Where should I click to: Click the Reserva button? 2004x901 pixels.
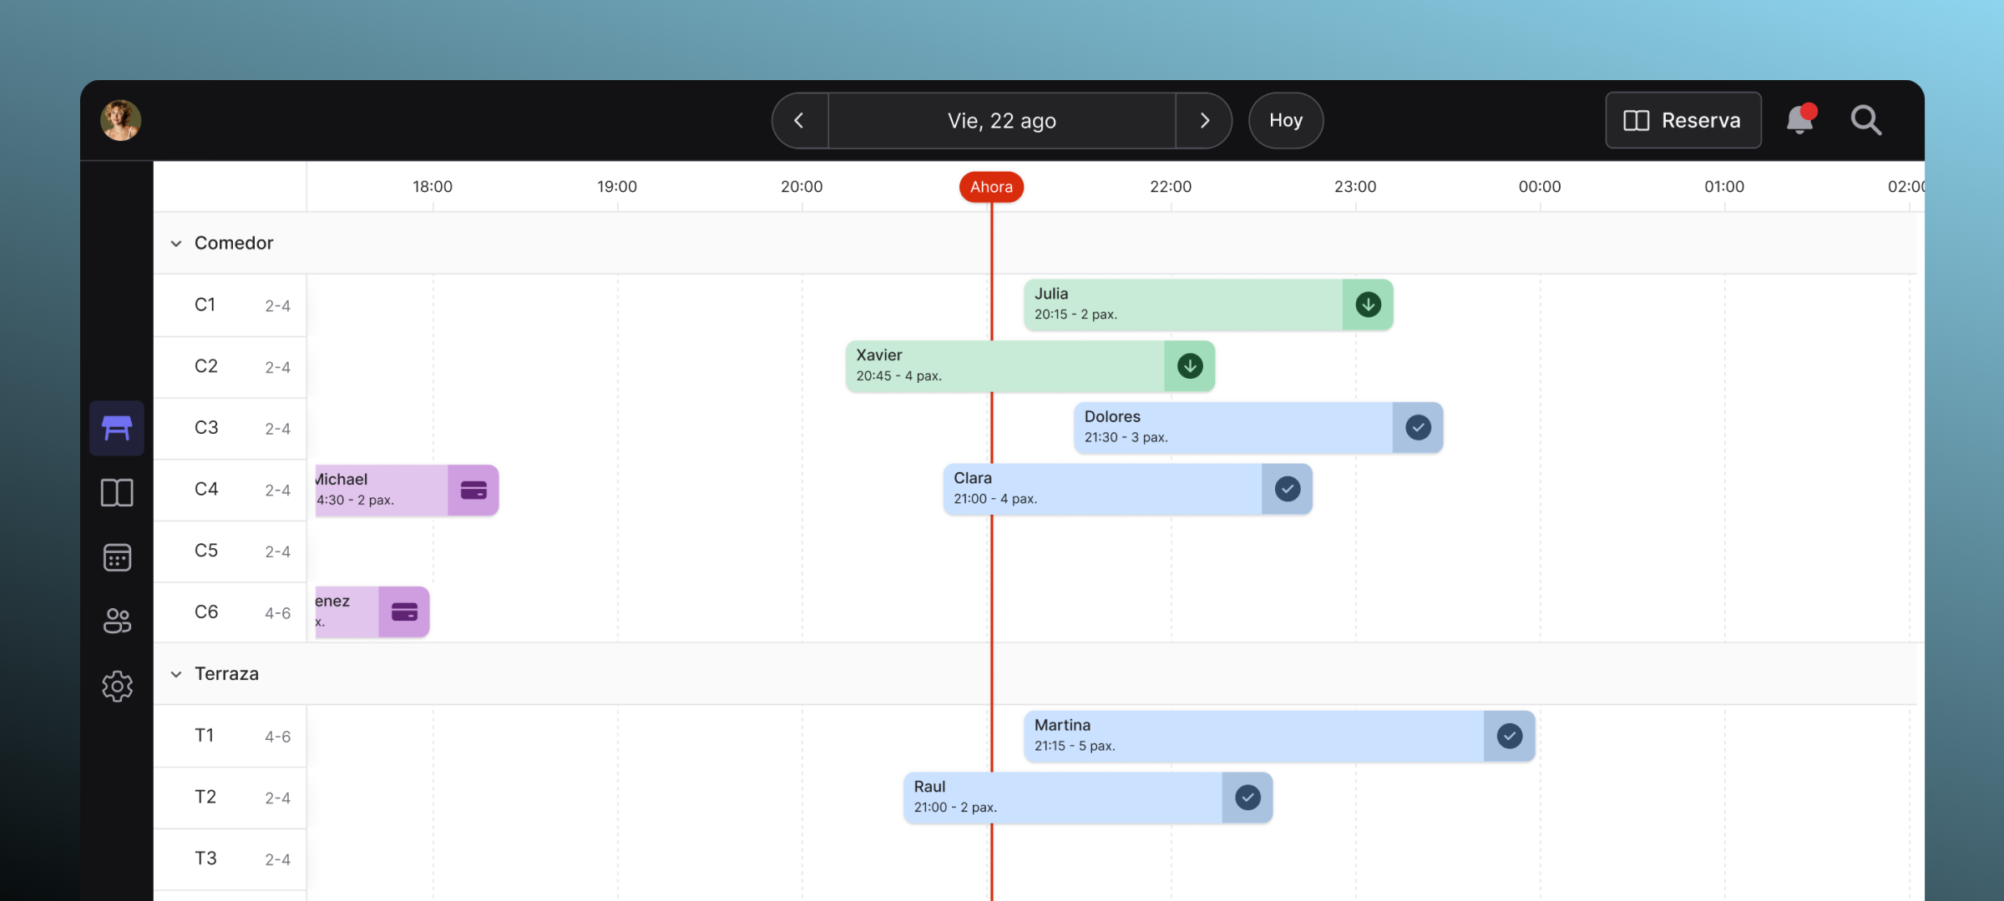click(x=1683, y=120)
